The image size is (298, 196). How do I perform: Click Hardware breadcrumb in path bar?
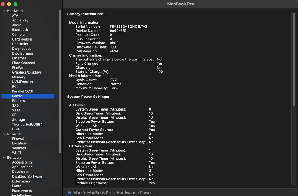(x=126, y=193)
